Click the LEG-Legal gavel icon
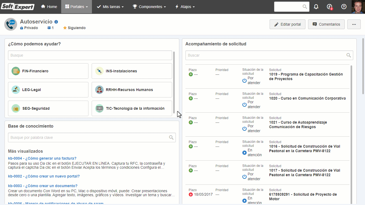This screenshot has width=365, height=205. (x=16, y=90)
